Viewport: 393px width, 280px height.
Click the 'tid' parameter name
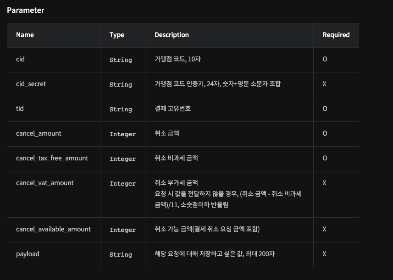coord(20,109)
